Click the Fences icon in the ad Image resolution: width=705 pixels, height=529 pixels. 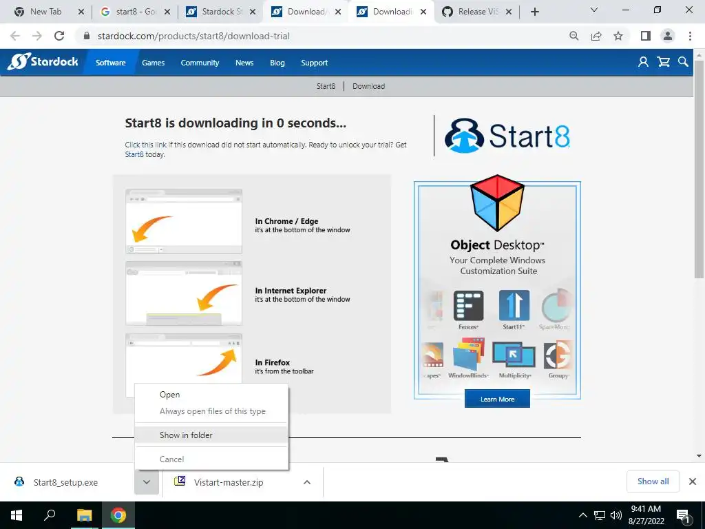pos(468,306)
